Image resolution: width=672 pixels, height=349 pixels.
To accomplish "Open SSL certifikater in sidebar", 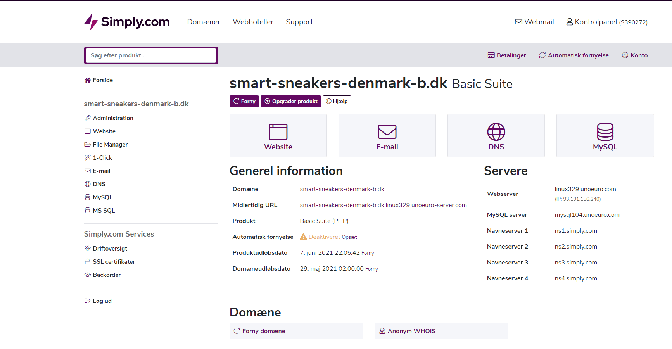I will point(110,262).
